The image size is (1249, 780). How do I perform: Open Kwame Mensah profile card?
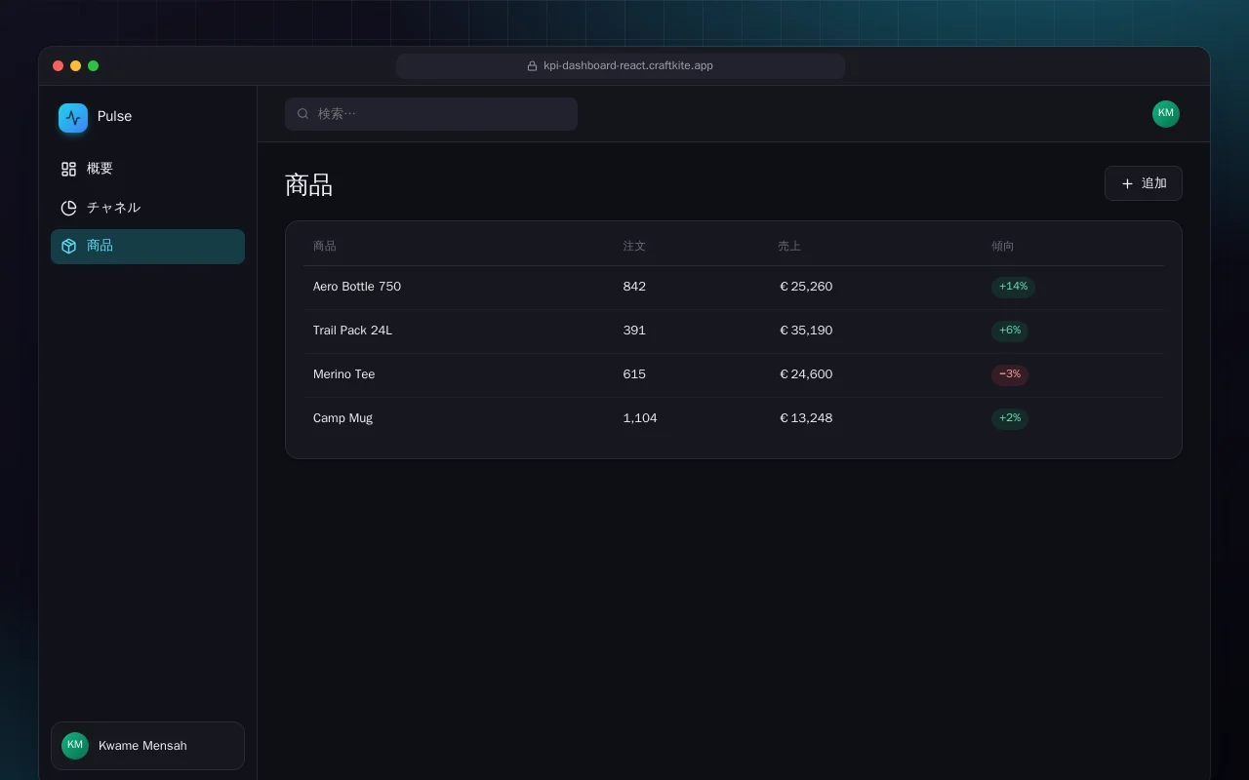tap(147, 746)
